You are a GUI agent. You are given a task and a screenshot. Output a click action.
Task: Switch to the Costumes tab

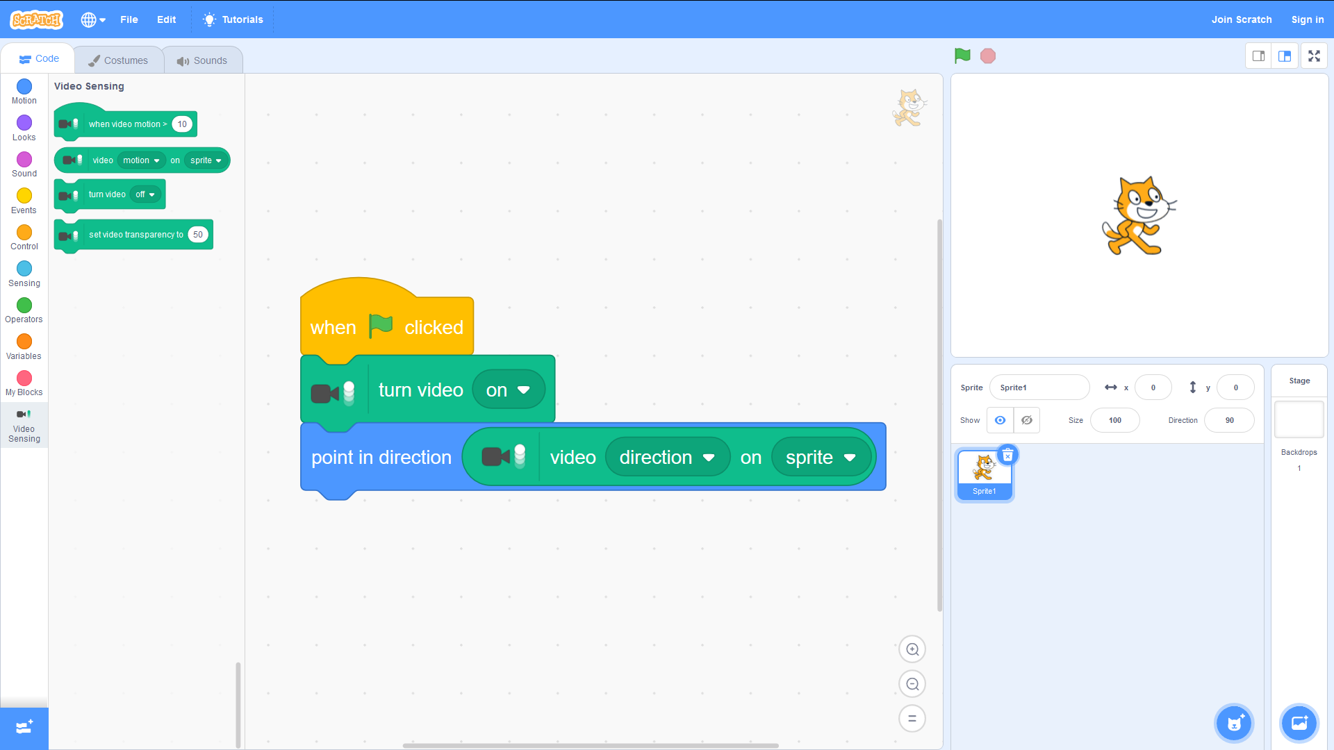[x=118, y=60]
